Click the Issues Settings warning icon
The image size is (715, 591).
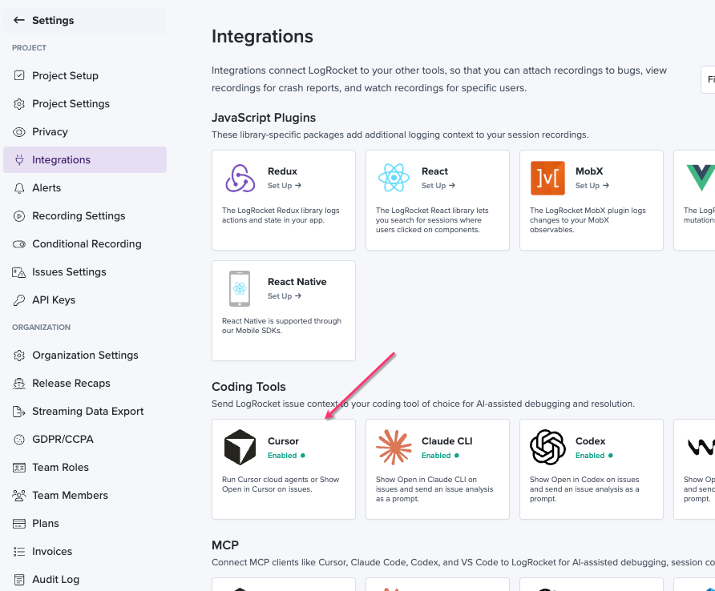(x=18, y=272)
